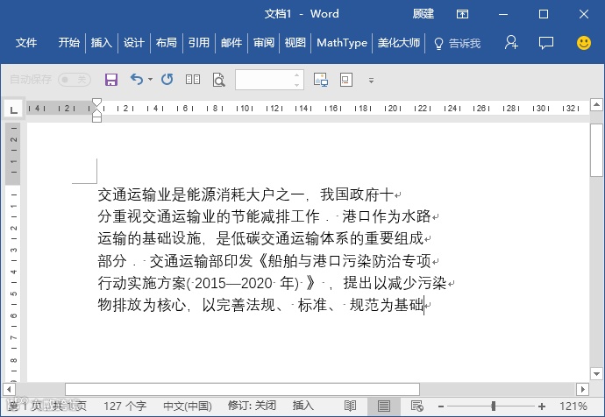This screenshot has height=417, width=605.
Task: Toggle the 自动保存 switch
Action: coord(75,80)
